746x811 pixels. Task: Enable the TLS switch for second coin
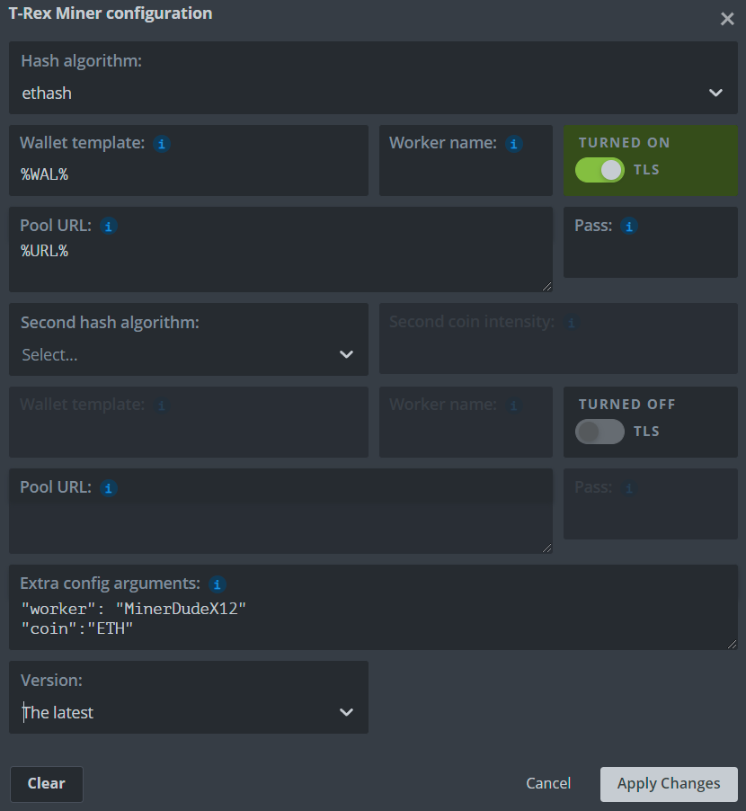pos(599,432)
